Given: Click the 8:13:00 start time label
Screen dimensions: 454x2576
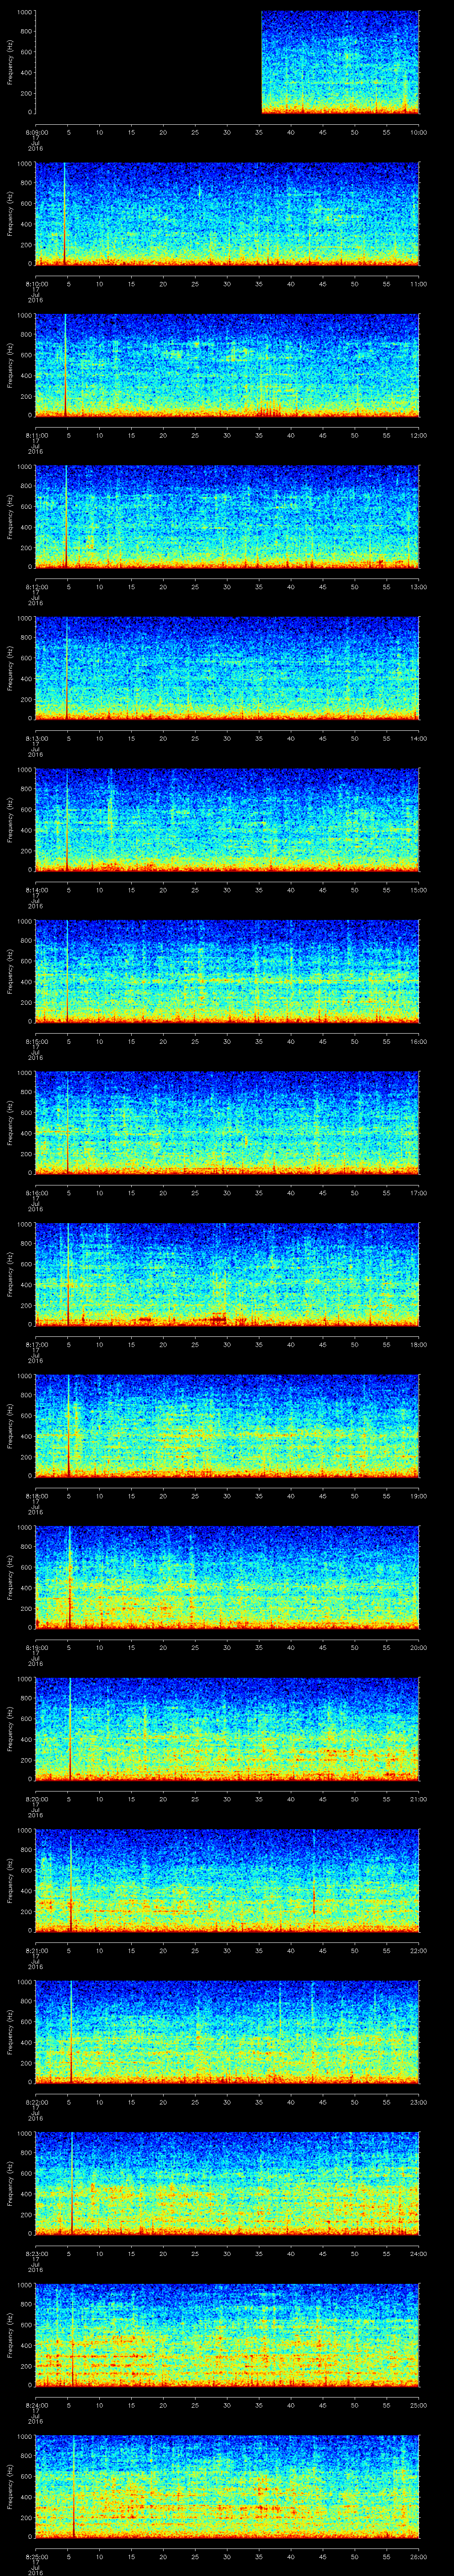Looking at the screenshot, I should pos(36,738).
